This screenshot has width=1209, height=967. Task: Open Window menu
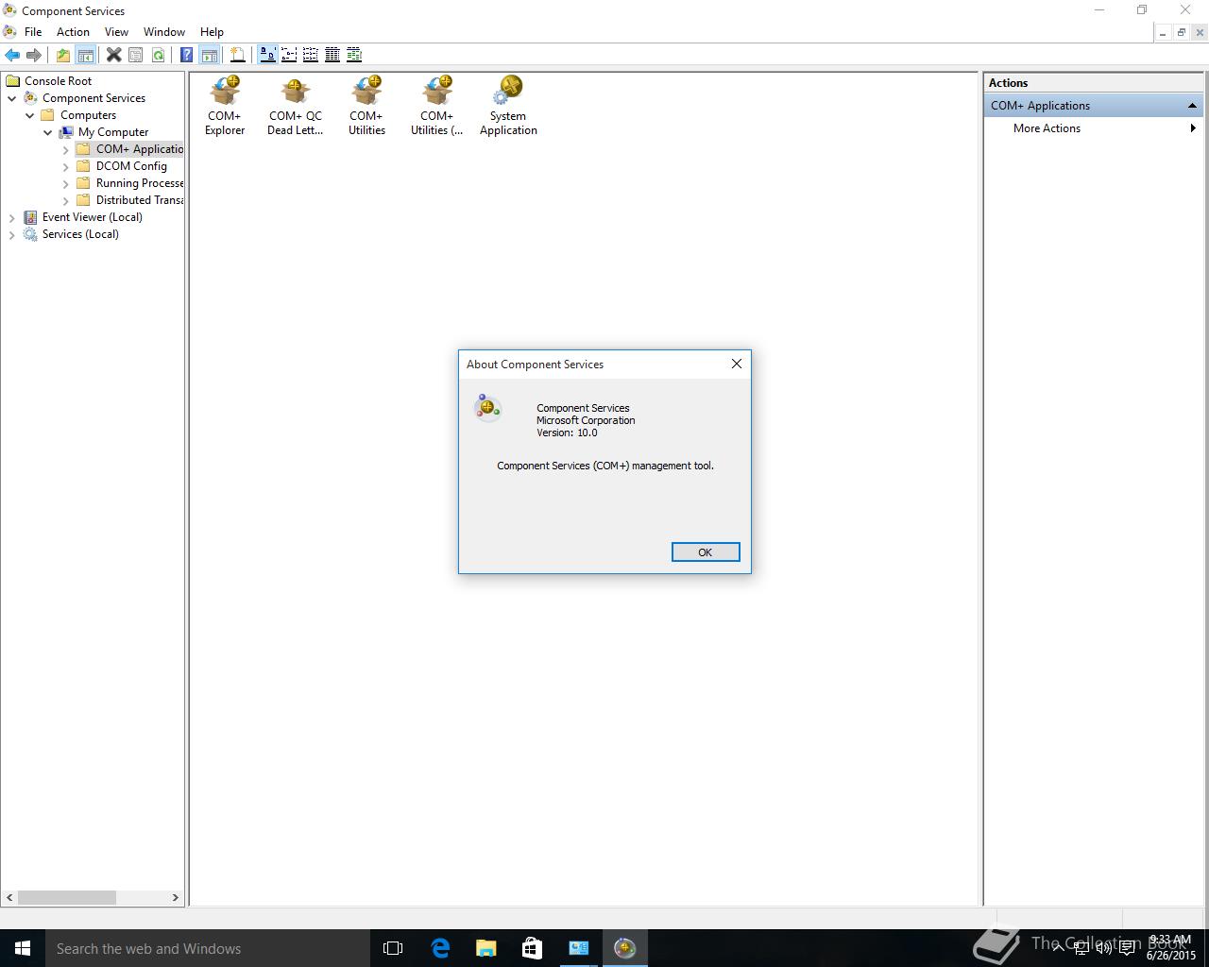point(164,31)
